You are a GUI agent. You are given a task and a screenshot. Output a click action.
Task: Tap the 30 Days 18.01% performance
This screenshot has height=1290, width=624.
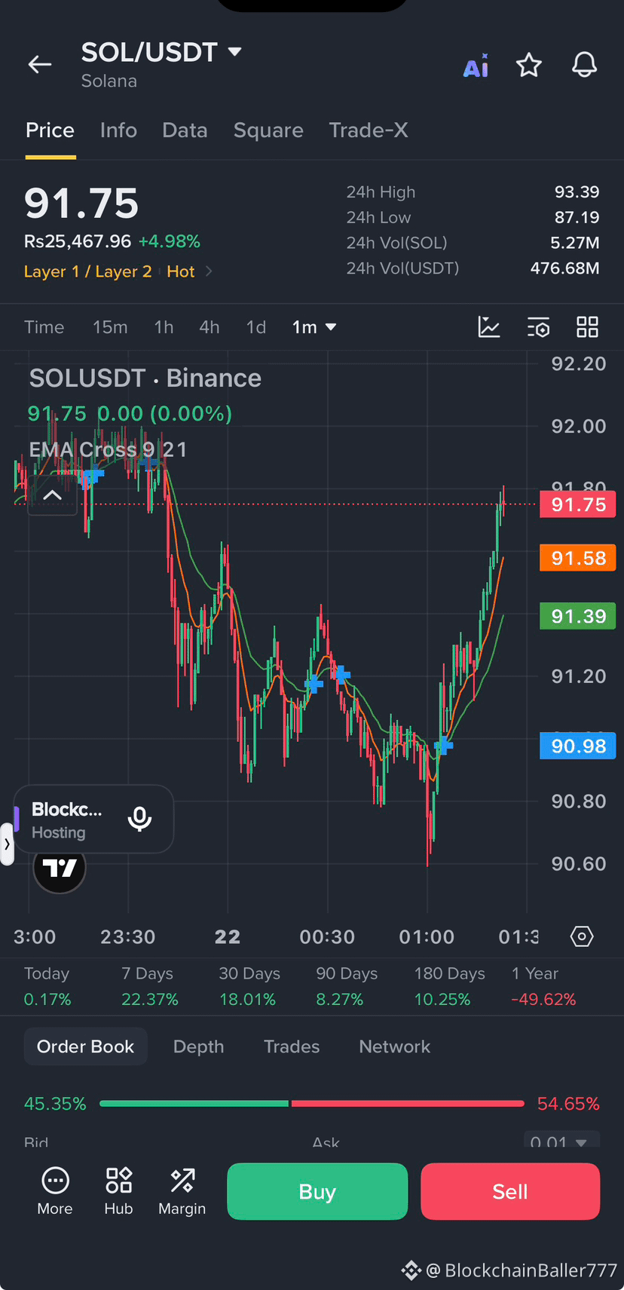coord(249,986)
